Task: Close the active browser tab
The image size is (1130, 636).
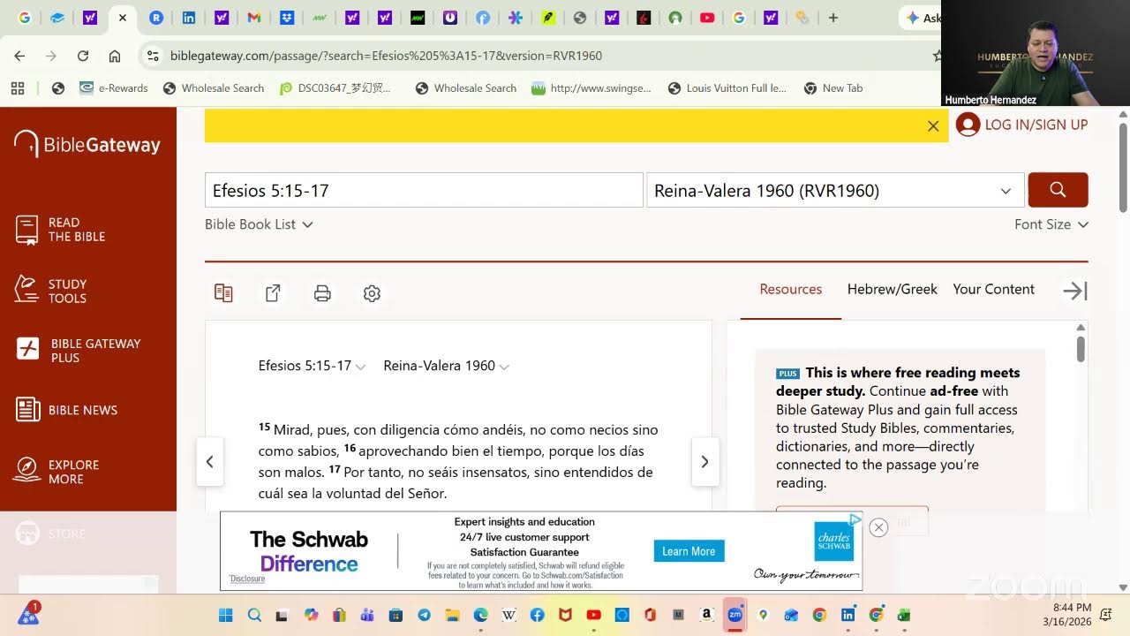Action: click(x=122, y=18)
